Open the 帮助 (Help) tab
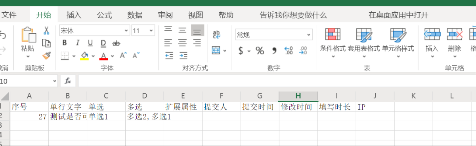 [x=226, y=15]
